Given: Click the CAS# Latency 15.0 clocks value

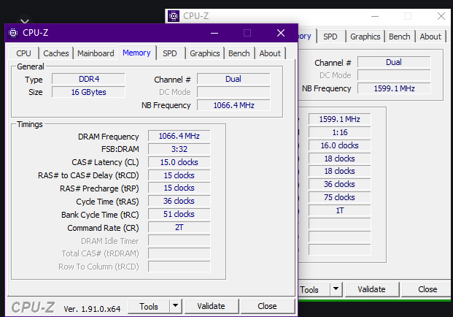Looking at the screenshot, I should [179, 162].
